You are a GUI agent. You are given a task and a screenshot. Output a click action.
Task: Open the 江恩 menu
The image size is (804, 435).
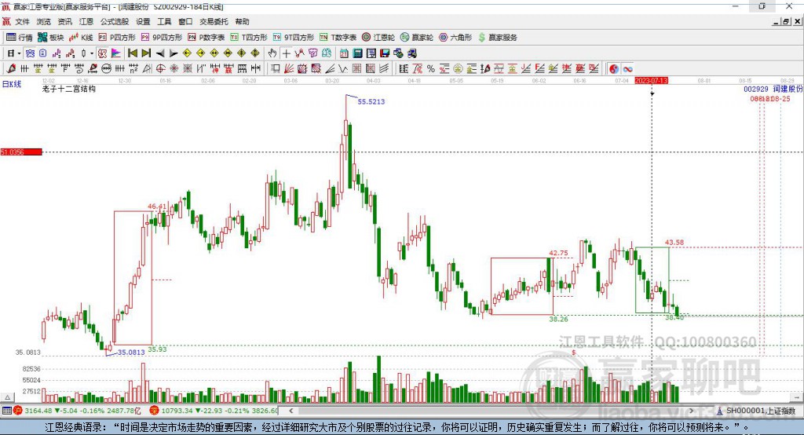(x=86, y=21)
